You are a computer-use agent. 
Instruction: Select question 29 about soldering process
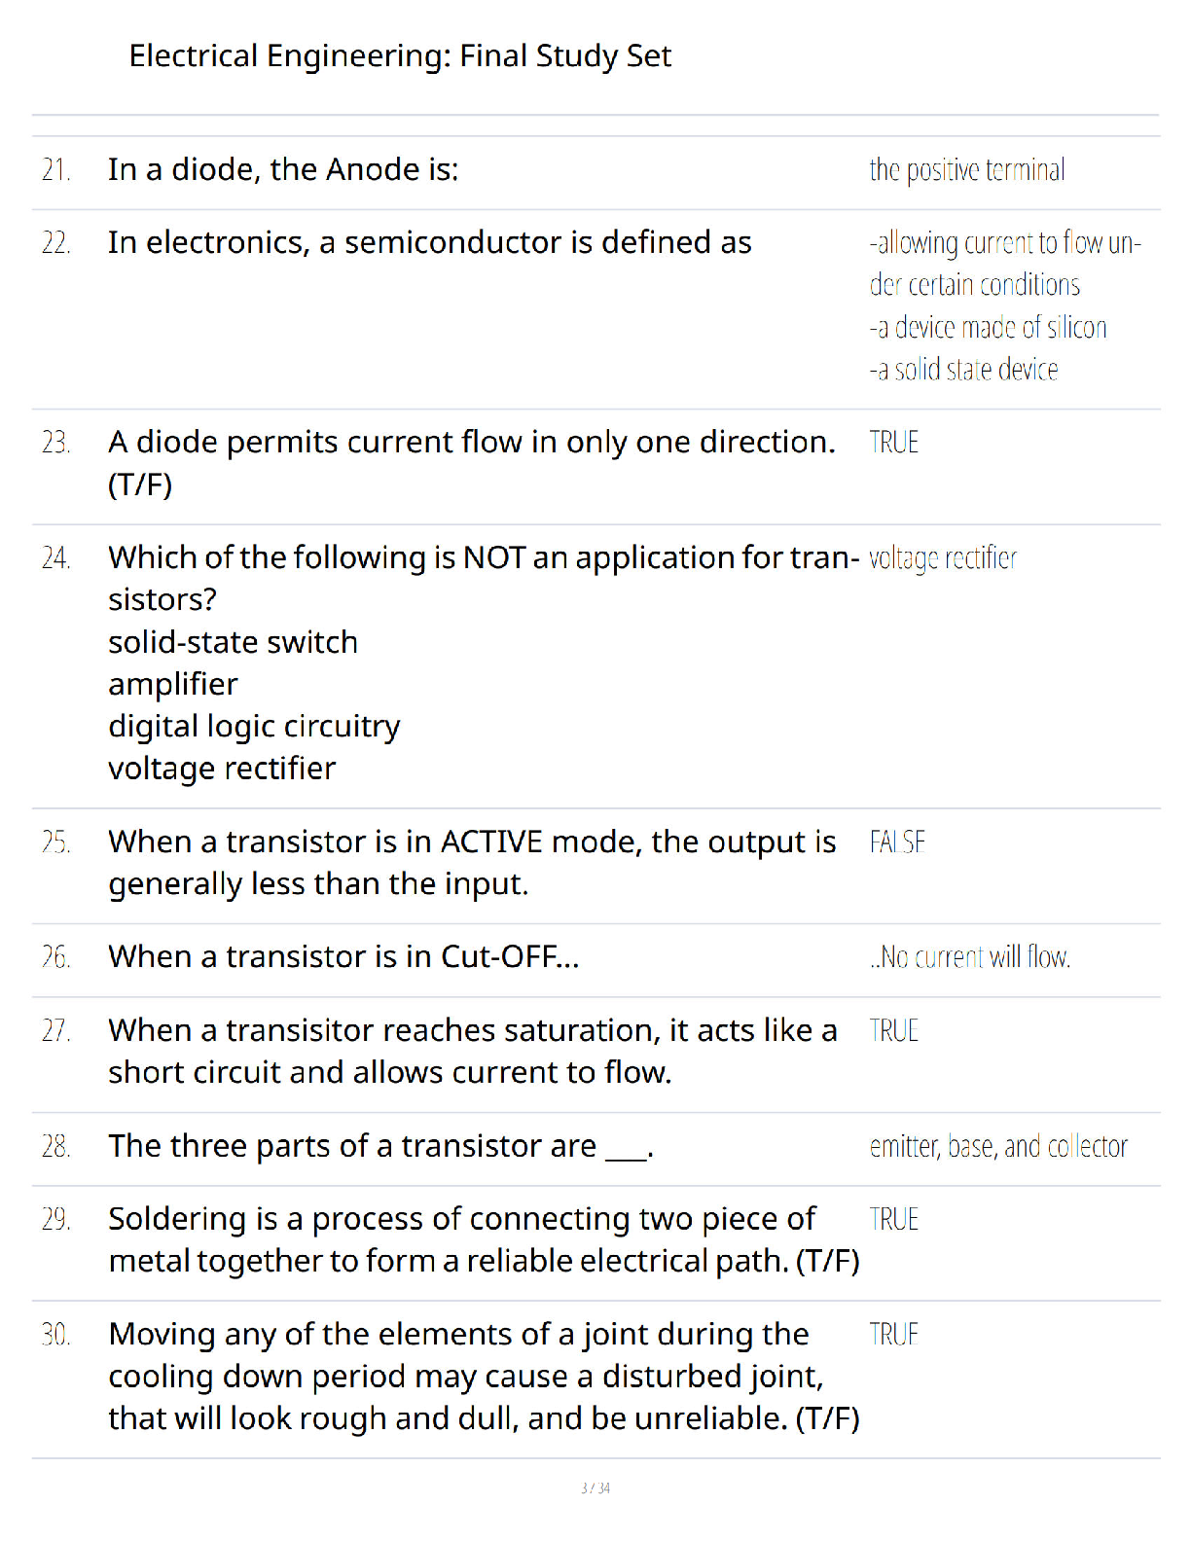coord(485,1239)
